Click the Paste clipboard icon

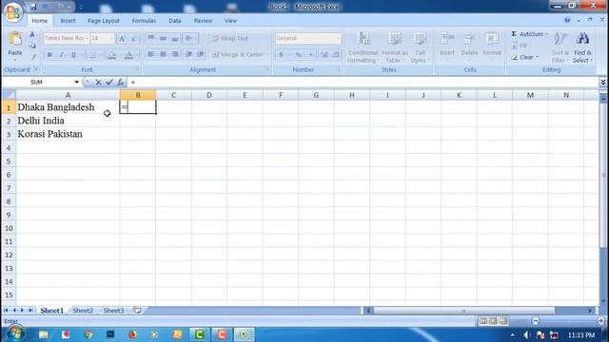click(15, 39)
